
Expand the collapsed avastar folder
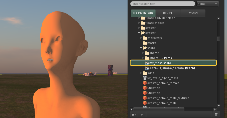[139, 28]
